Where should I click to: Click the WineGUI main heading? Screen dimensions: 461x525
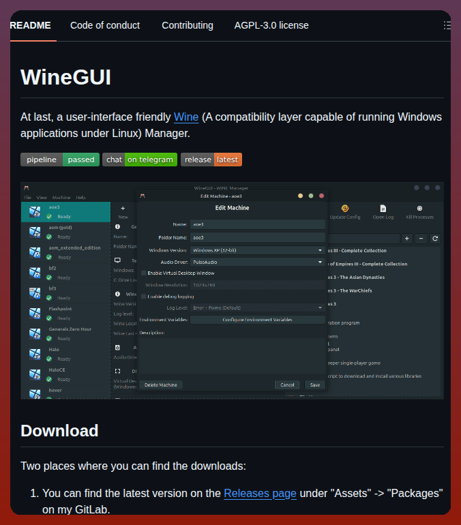click(x=65, y=77)
